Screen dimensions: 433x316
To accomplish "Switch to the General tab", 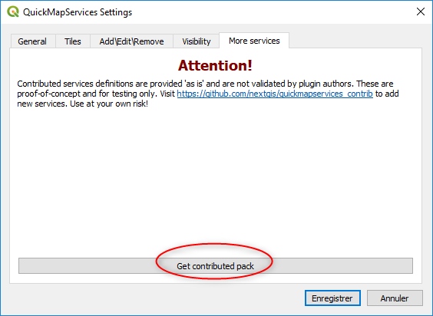I will pos(32,41).
